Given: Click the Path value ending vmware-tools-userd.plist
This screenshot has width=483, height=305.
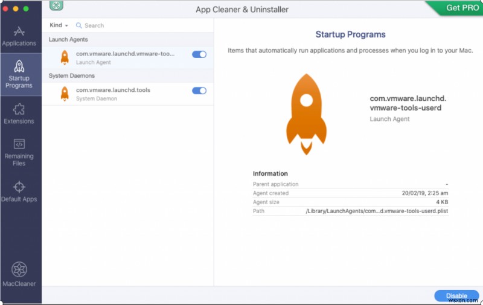Looking at the screenshot, I should [377, 211].
